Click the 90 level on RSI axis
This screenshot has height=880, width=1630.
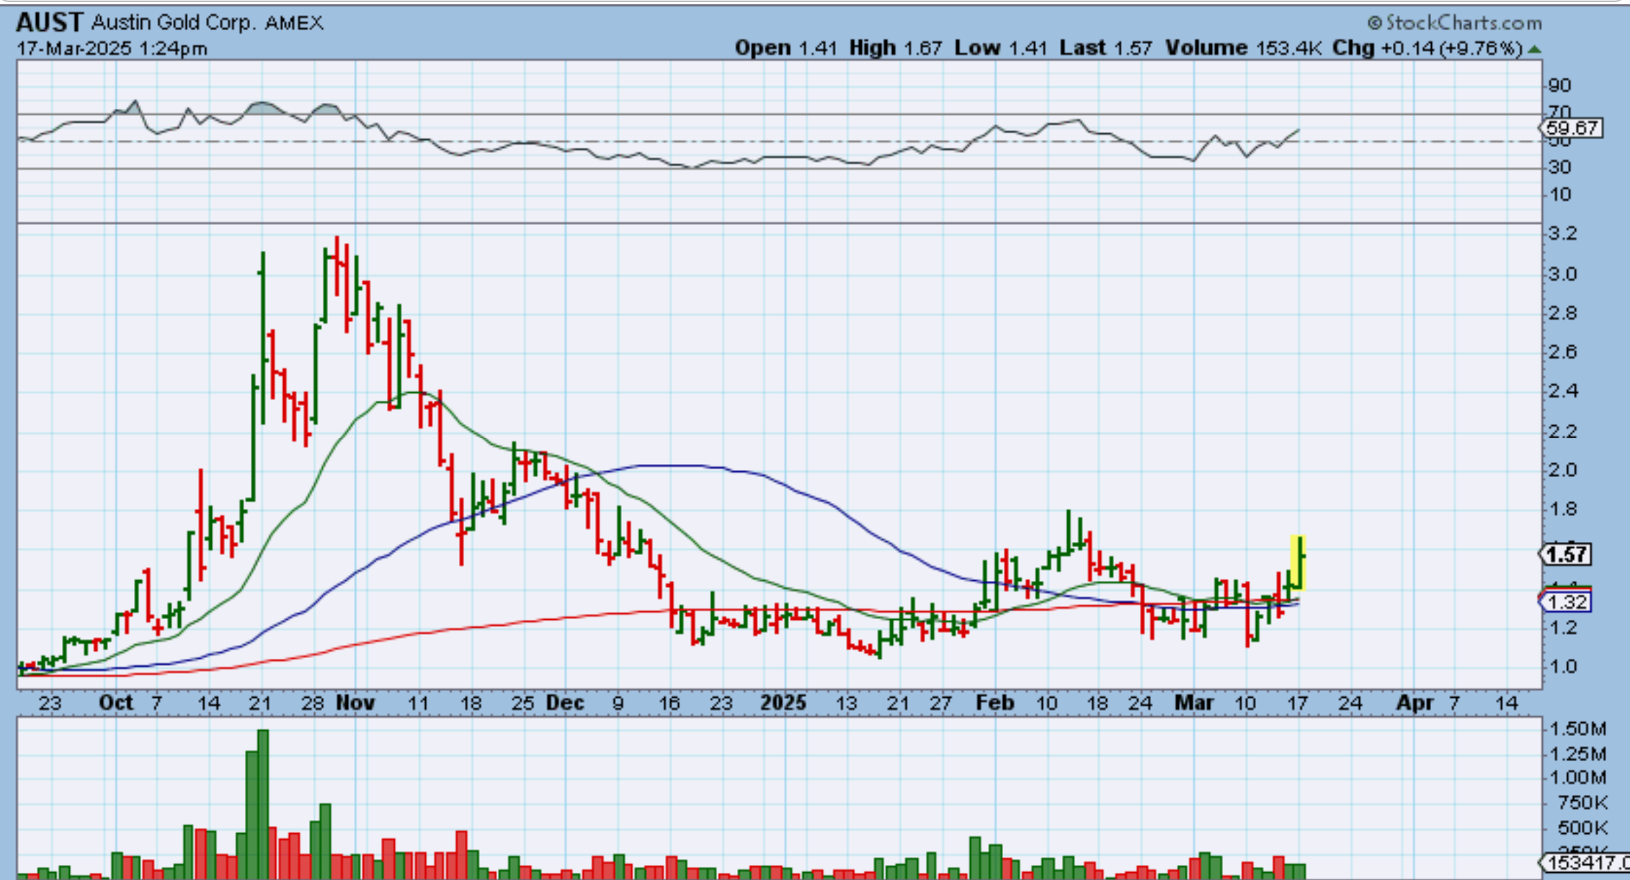point(1559,86)
